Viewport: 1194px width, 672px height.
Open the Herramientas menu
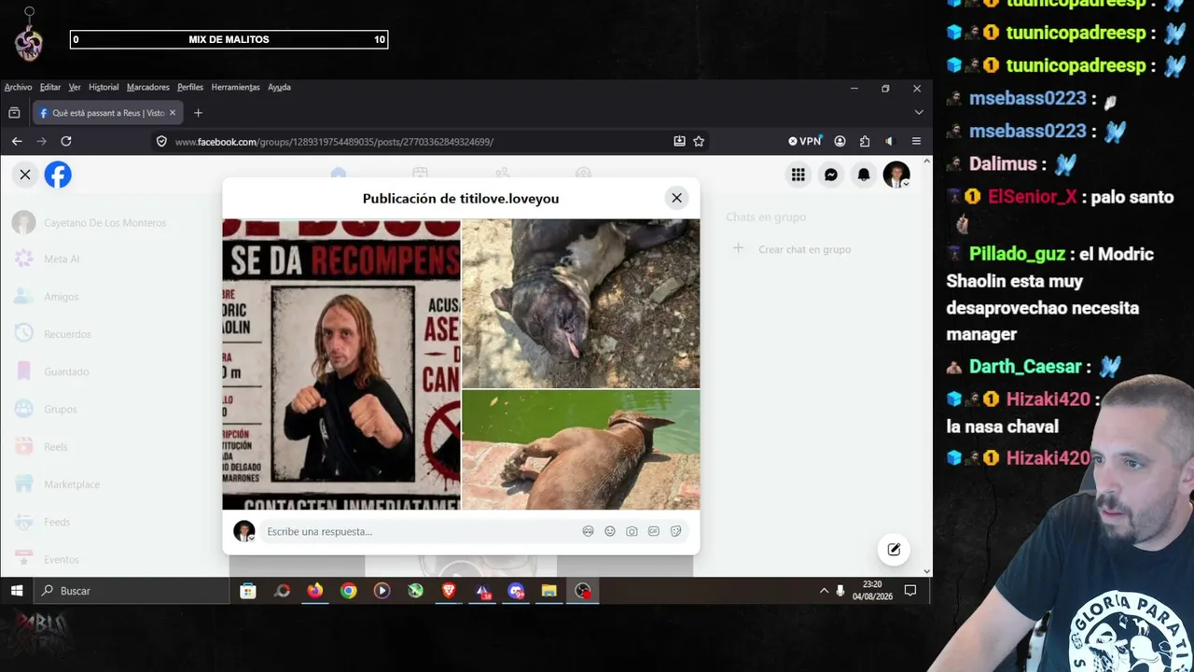tap(235, 87)
